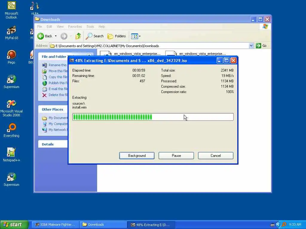Click the Rename this file task
Screen dimensions: 306x229
tap(54, 65)
